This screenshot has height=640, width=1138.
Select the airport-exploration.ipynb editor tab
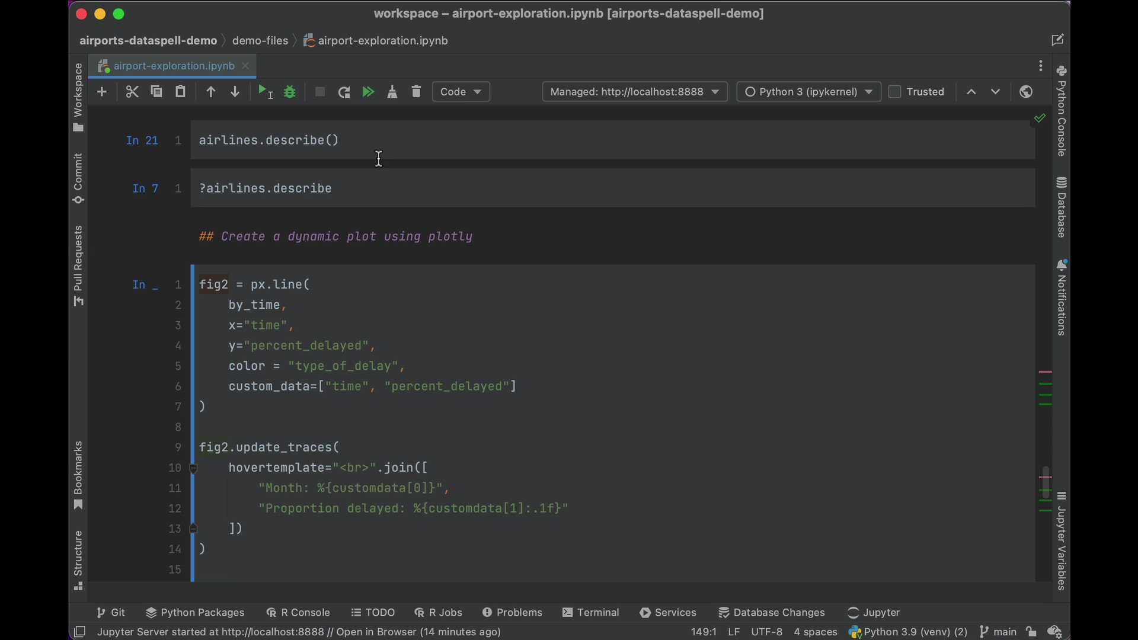[x=172, y=66]
